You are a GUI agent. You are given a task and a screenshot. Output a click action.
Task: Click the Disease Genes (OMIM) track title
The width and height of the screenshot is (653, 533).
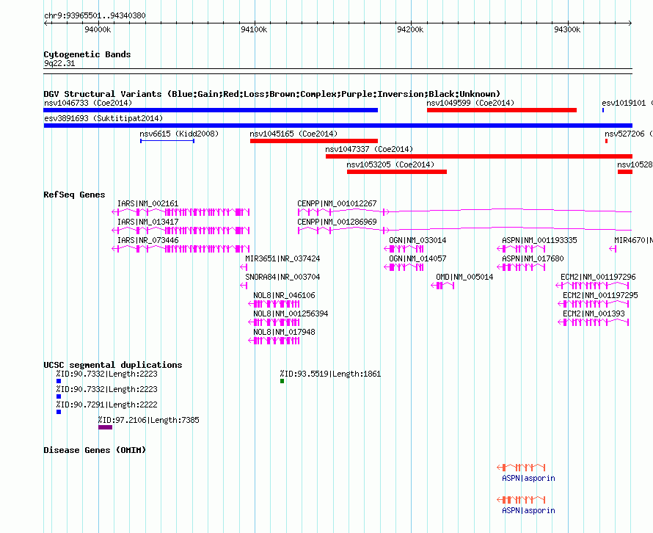coord(95,450)
